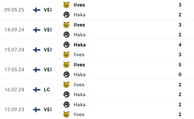The image size is (194, 119).
Task: Select the 14.09.24 match date
Action: (x=14, y=30)
